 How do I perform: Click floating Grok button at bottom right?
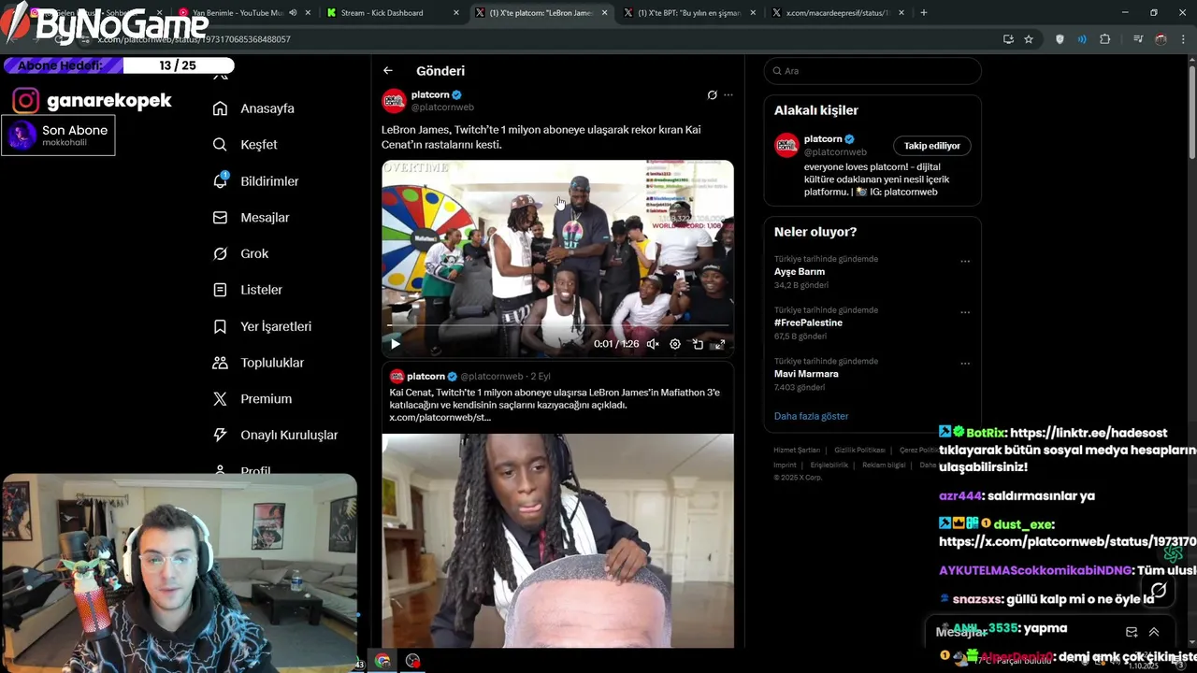1159,590
